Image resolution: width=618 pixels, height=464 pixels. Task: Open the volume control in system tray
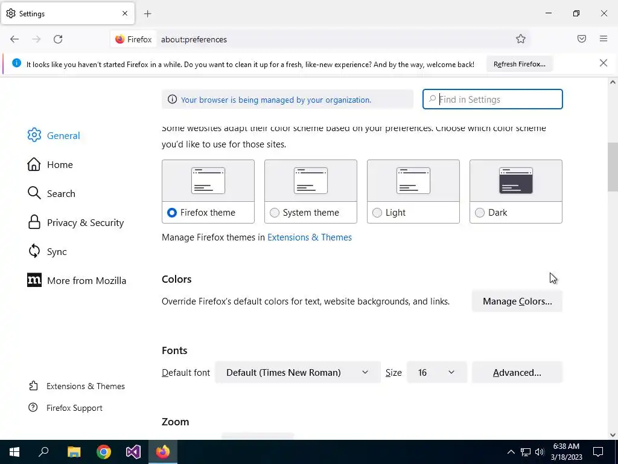pyautogui.click(x=540, y=452)
